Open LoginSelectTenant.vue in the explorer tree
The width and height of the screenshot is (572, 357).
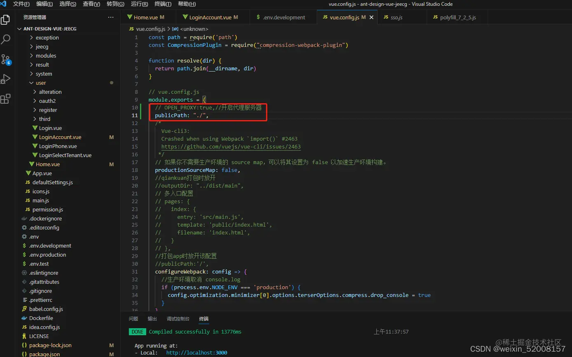(65, 155)
